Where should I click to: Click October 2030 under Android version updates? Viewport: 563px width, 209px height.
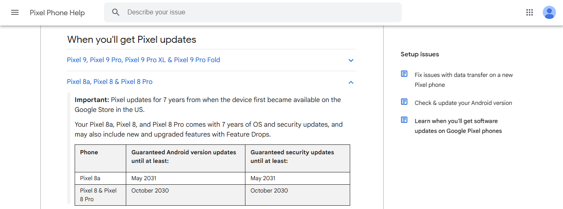click(186, 195)
